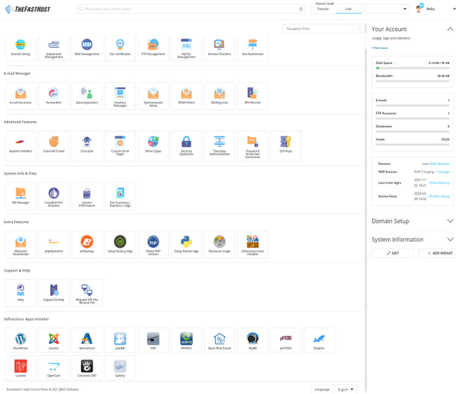This screenshot has width=456, height=394.
Task: Open Site Summary / Statistics / Logs
Action: coord(120,196)
